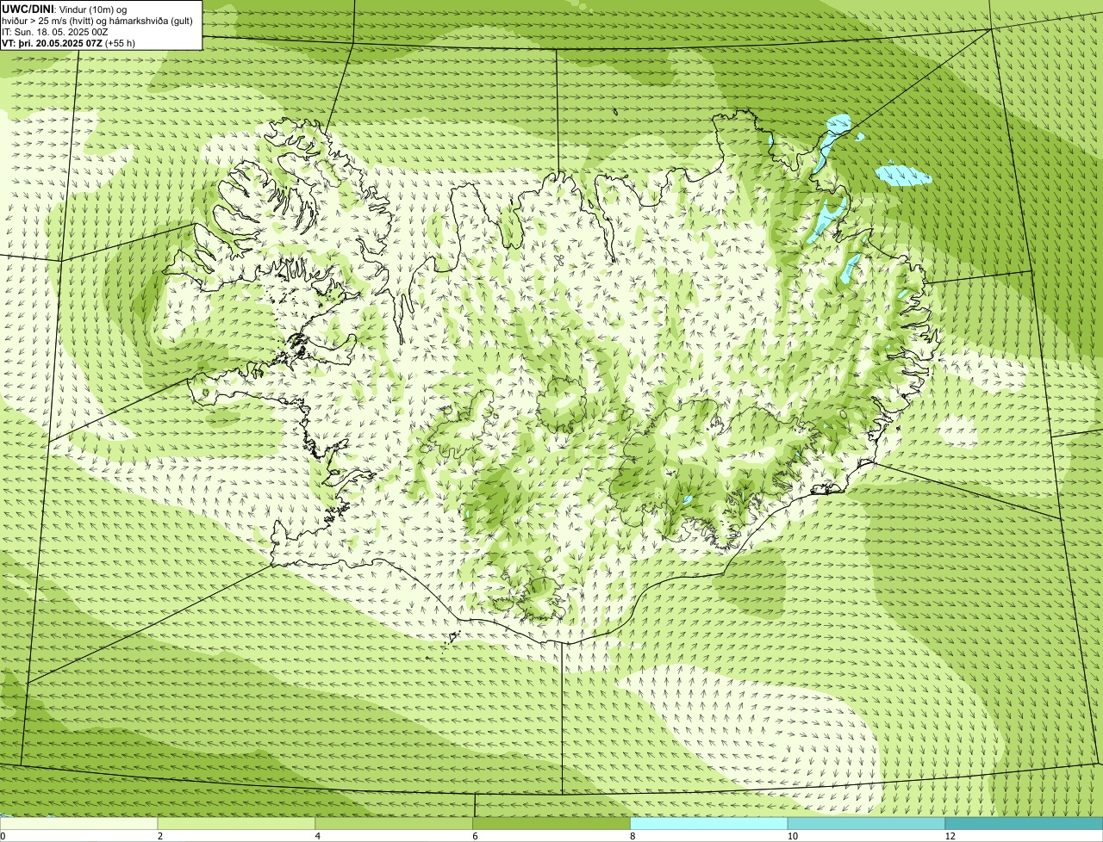Click the valid time "VT: þri. 20.05.2025 07Z (+55 h)"
1103x842 pixels.
pyautogui.click(x=68, y=42)
